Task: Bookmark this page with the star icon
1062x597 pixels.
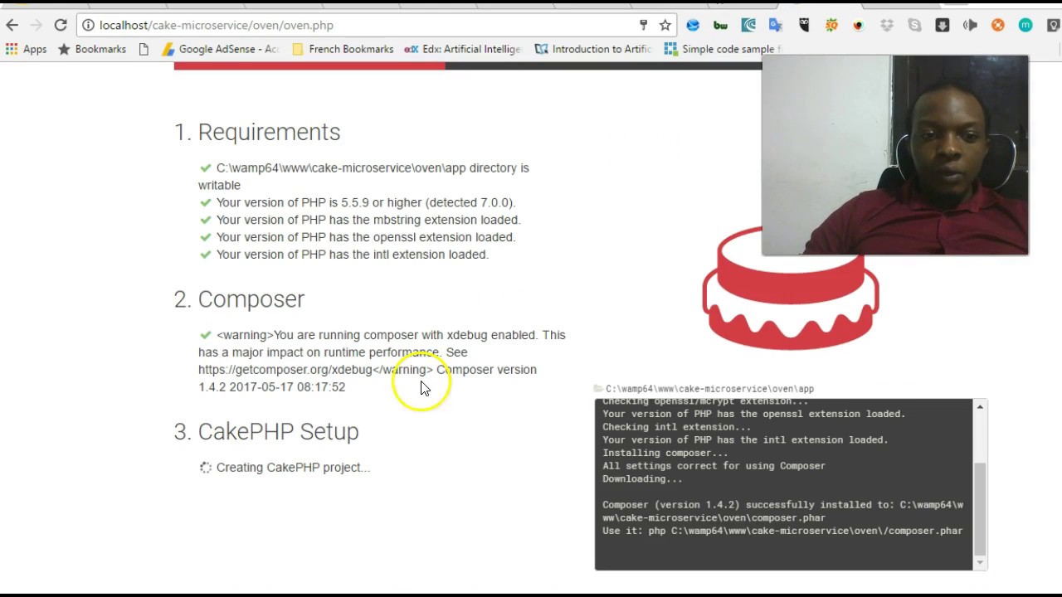Action: pyautogui.click(x=665, y=25)
